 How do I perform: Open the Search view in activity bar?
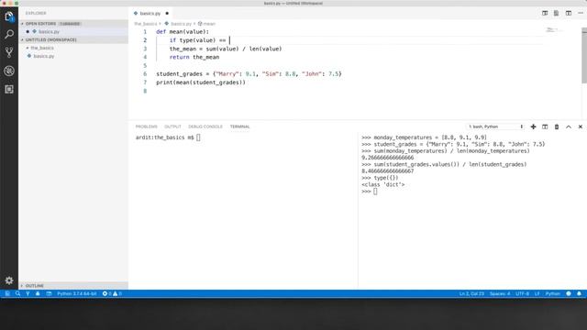[x=9, y=34]
